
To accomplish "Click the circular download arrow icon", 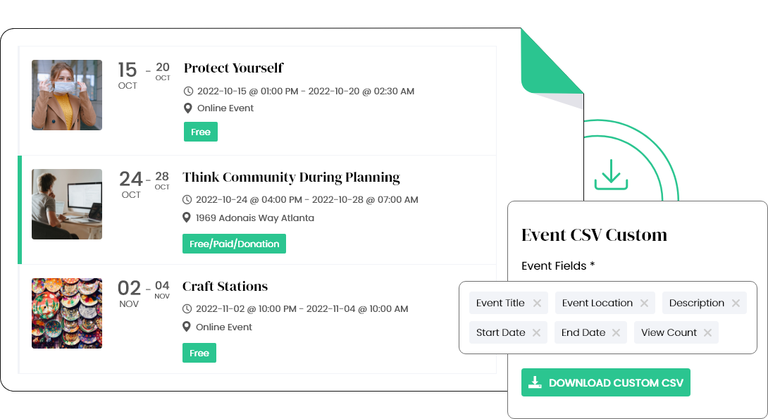I will (610, 174).
